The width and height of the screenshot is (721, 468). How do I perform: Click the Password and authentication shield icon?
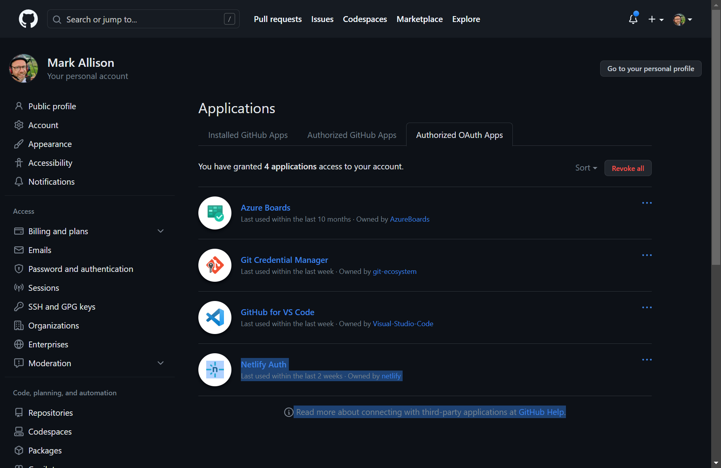18,269
